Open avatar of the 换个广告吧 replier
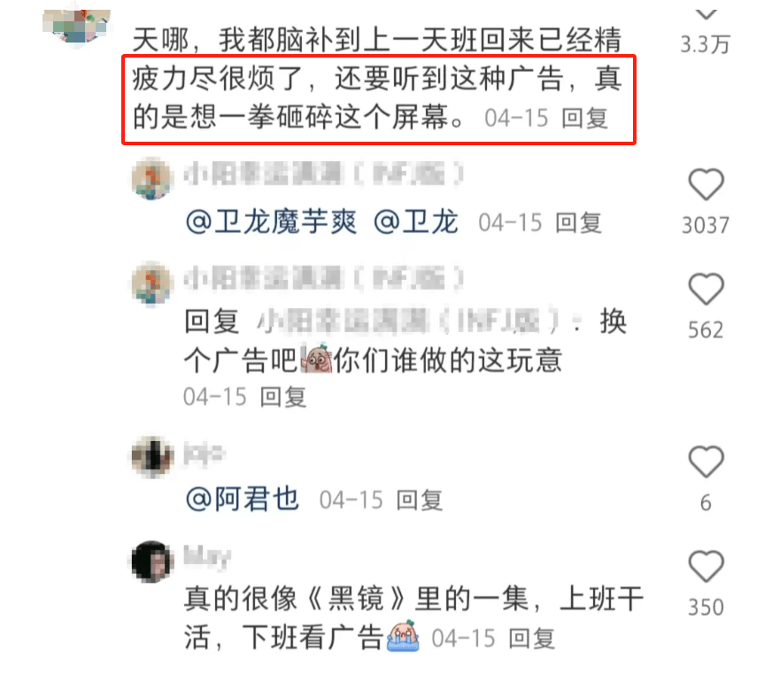The height and width of the screenshot is (682, 772). tap(152, 283)
